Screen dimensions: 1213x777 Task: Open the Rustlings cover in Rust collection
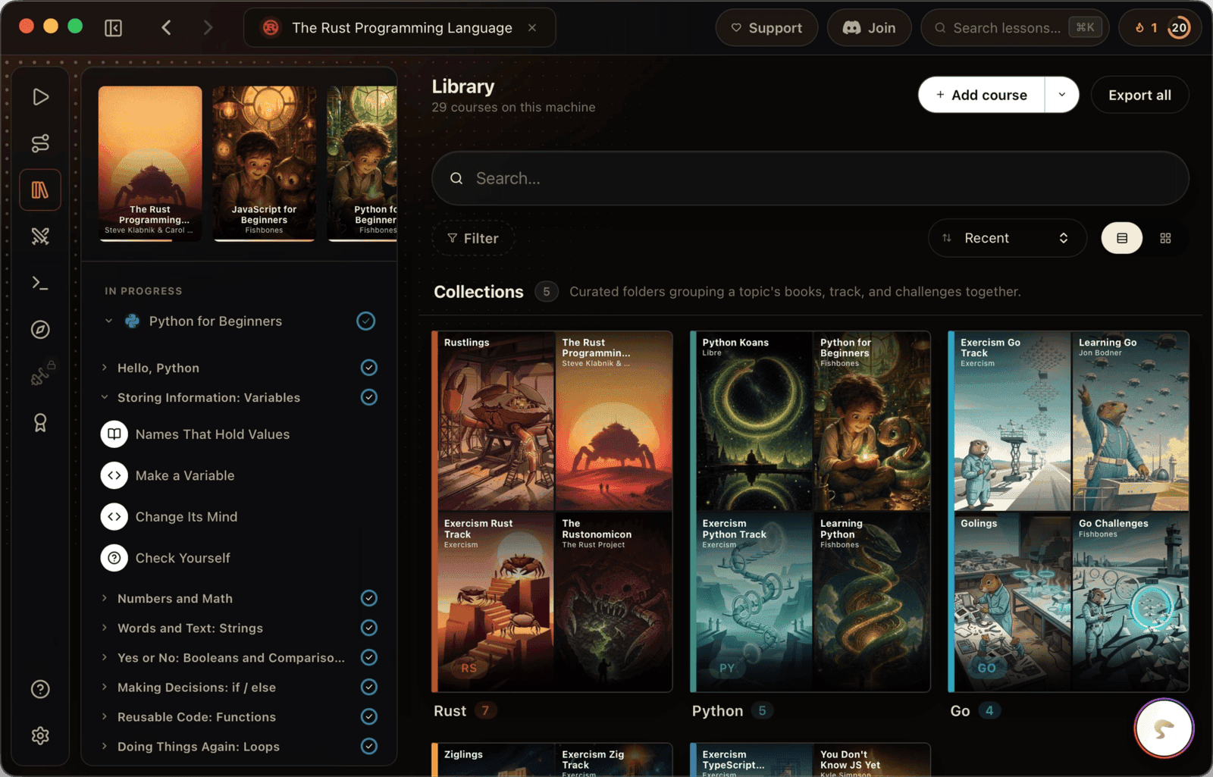tap(496, 421)
